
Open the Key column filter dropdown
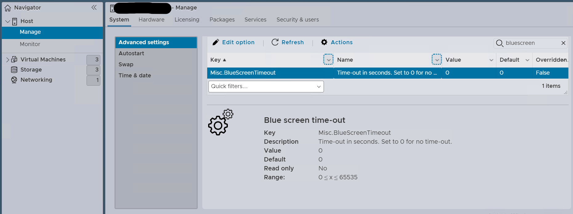[328, 60]
